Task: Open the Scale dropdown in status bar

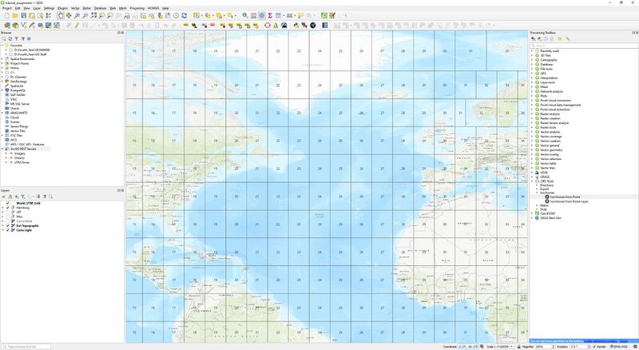Action: 511,347
